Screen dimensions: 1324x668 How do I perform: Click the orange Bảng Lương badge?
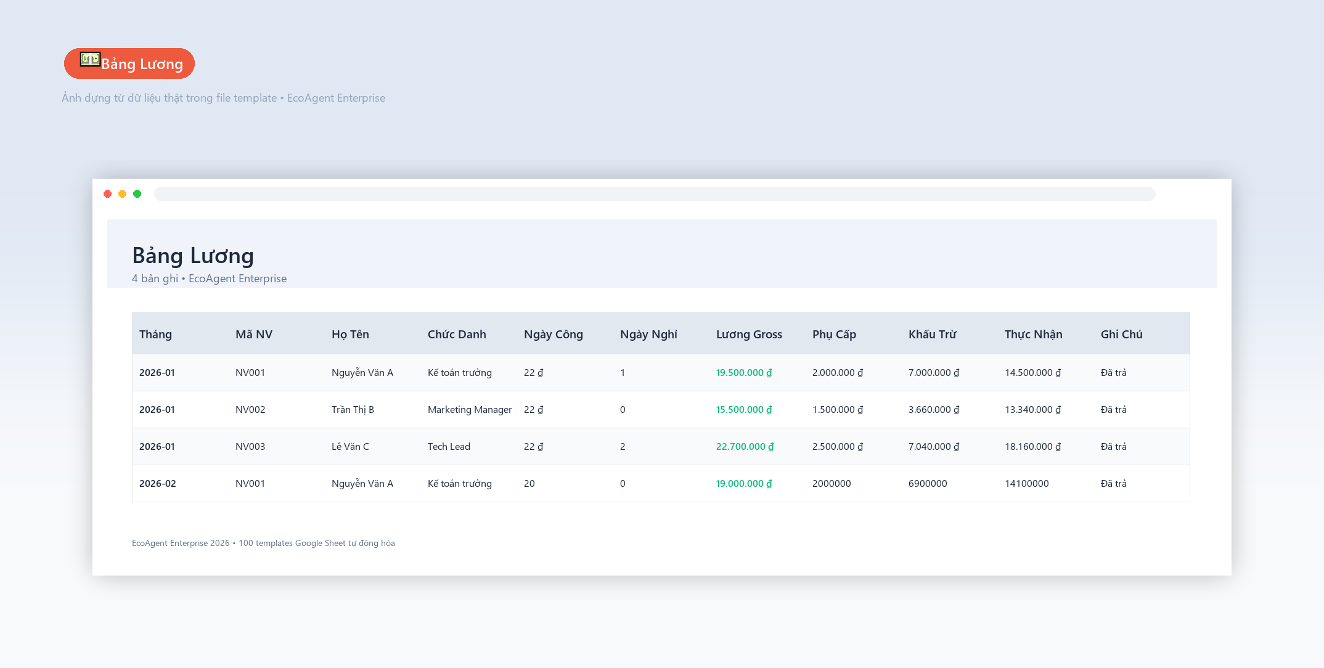tap(129, 63)
